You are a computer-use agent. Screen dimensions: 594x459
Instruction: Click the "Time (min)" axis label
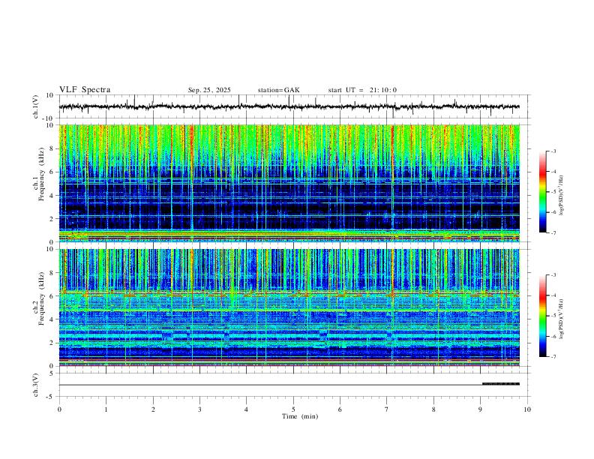tap(300, 416)
